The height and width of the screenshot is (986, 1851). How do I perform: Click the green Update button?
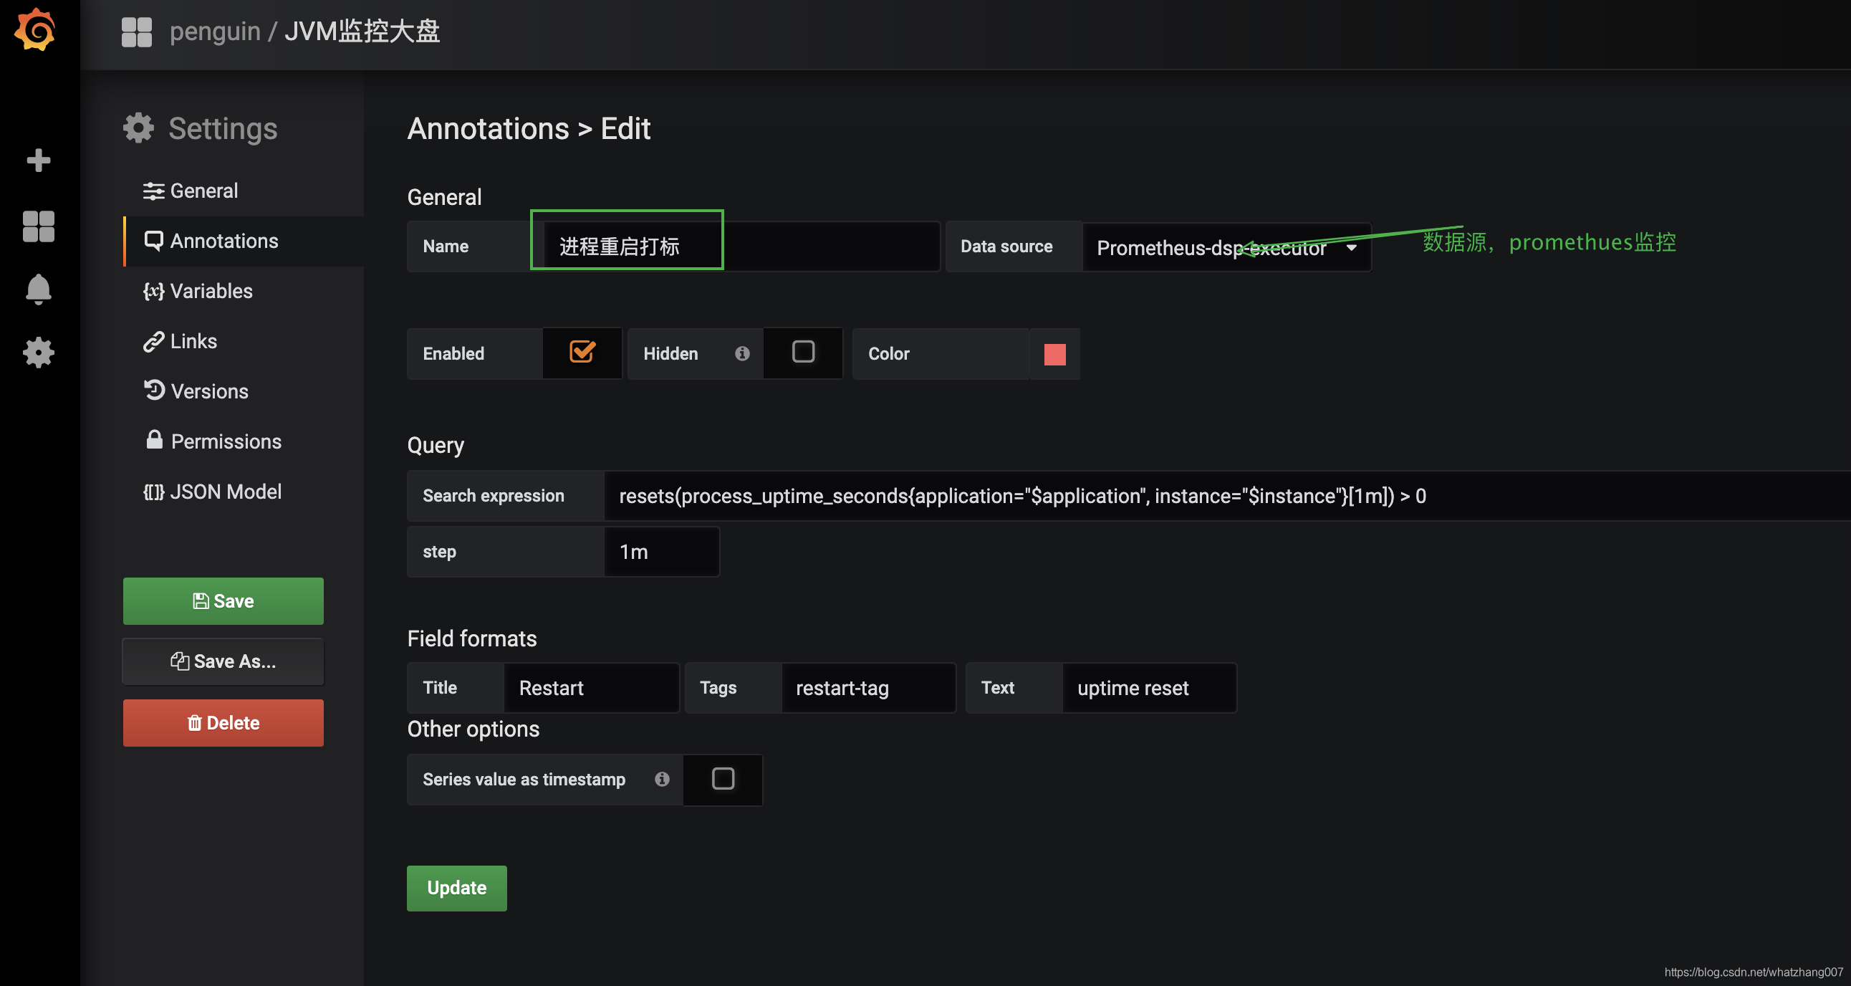click(456, 888)
